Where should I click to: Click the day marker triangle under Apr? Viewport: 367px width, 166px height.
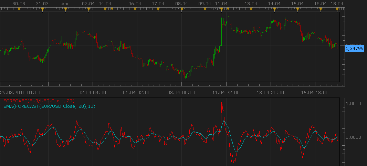(x=65, y=9)
